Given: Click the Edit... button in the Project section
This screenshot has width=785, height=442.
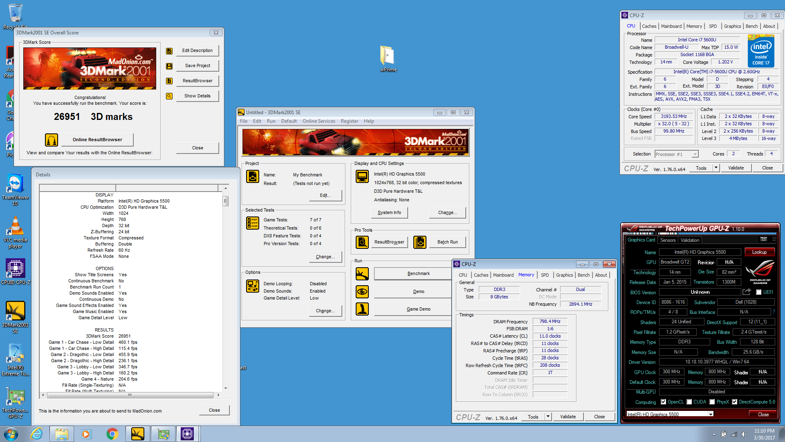Looking at the screenshot, I should pyautogui.click(x=325, y=196).
